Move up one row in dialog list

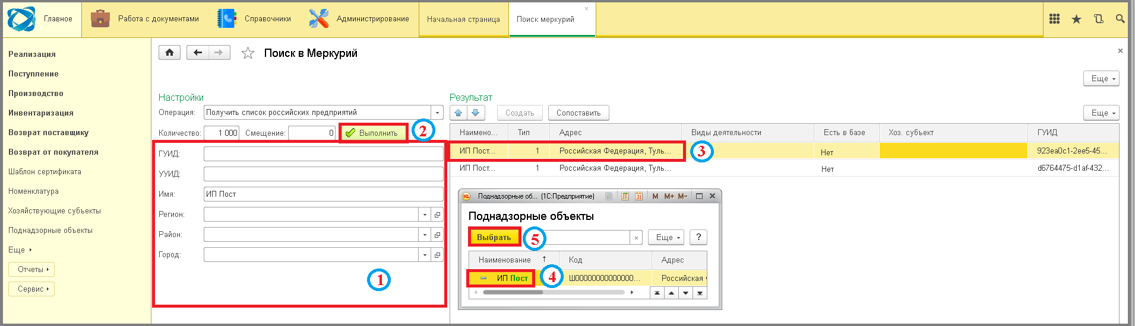point(671,293)
